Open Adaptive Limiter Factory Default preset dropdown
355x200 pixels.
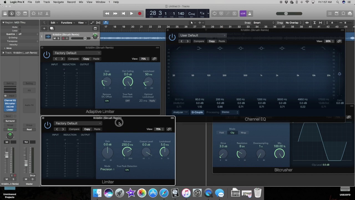(77, 53)
